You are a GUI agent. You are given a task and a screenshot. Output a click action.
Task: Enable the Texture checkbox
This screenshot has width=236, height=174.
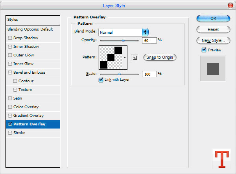[15, 90]
